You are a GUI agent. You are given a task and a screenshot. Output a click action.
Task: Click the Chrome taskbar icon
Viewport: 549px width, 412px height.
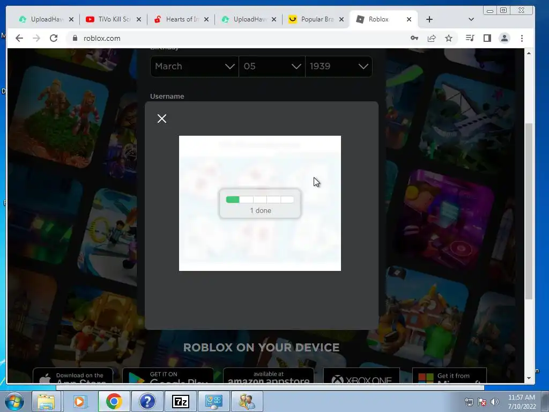[114, 401]
